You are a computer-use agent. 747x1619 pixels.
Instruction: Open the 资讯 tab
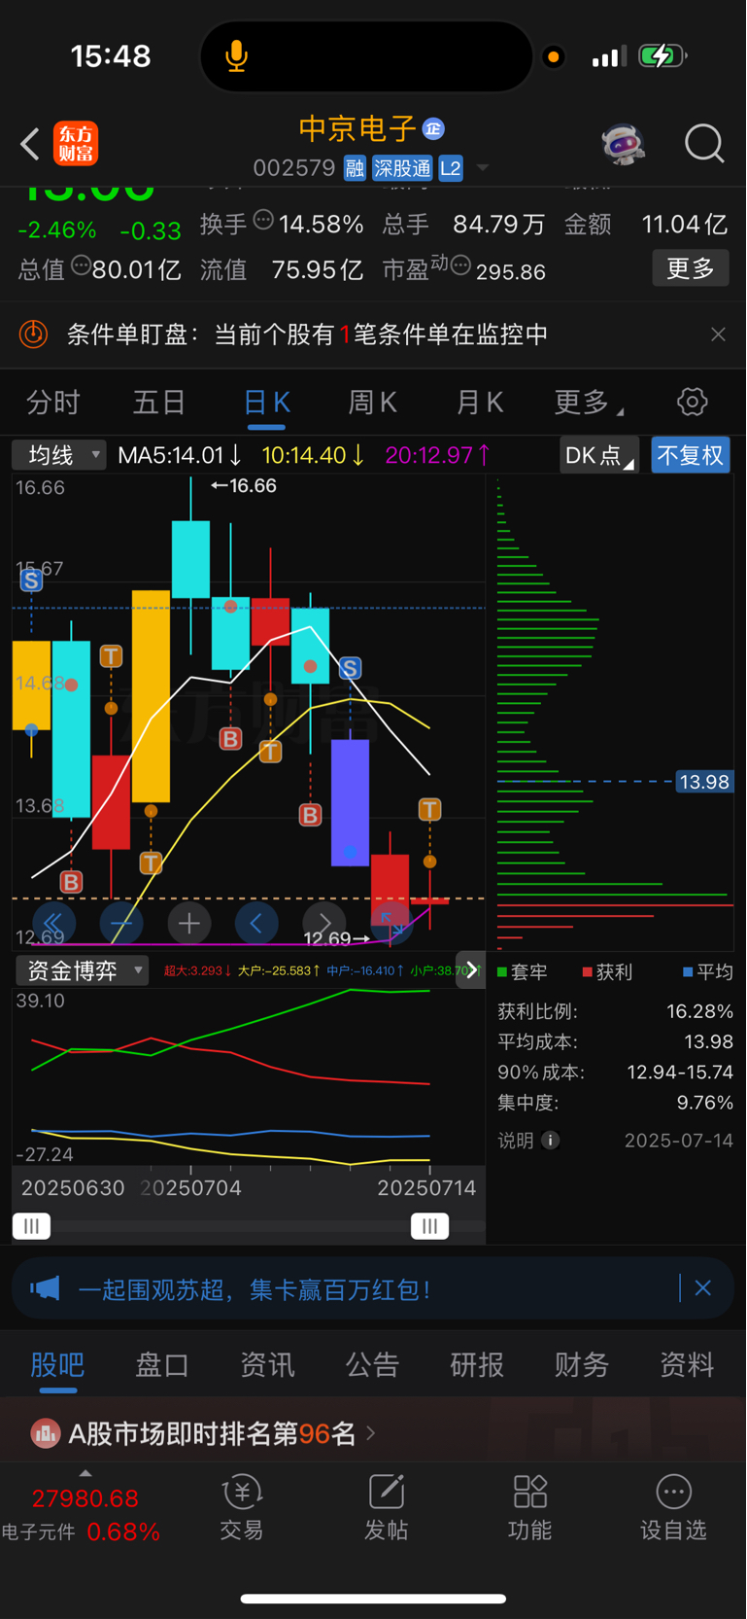click(267, 1364)
